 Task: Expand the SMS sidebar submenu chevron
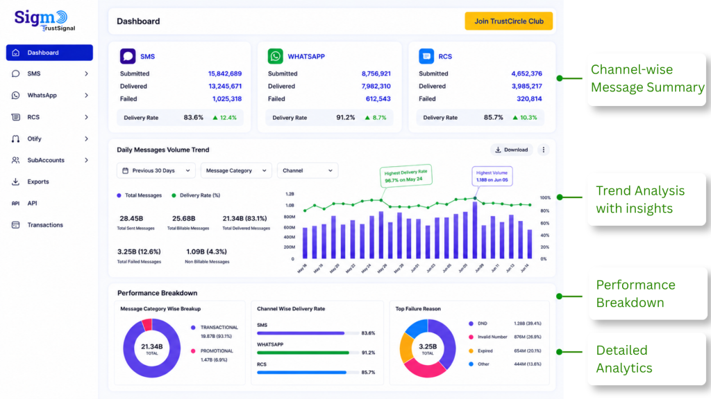(x=86, y=73)
